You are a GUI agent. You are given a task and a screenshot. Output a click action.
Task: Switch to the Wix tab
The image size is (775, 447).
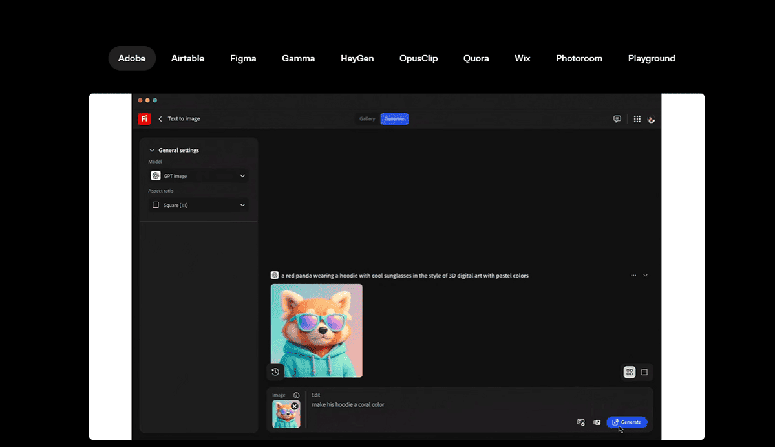pos(522,58)
